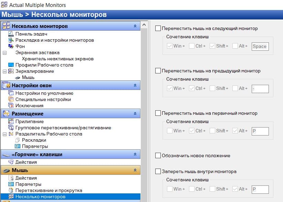Screen dimensions: 283x202
Task: Open Перетаскивание и прокрутка page
Action: pos(49,190)
